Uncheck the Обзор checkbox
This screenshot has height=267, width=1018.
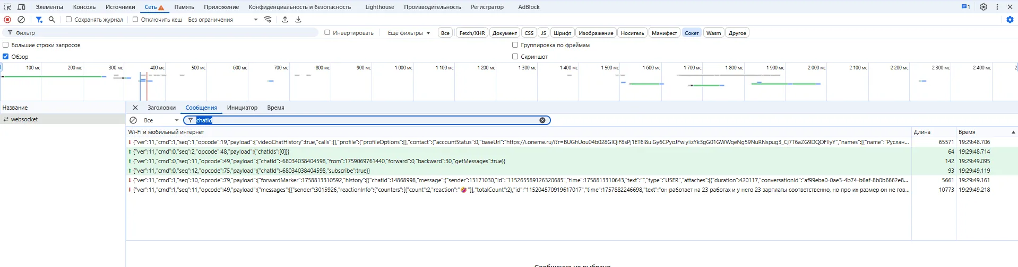point(6,56)
